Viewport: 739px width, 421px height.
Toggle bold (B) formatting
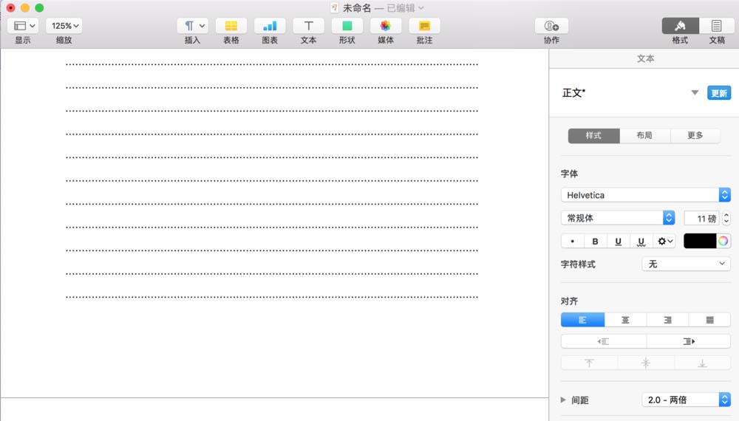point(596,242)
